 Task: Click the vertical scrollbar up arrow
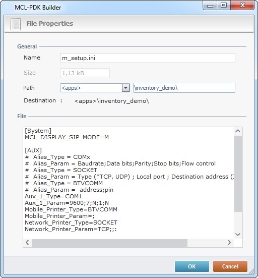coord(238,131)
